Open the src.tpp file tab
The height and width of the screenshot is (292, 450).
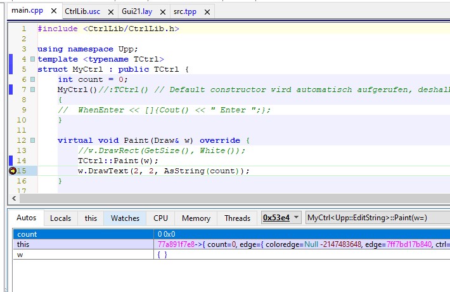coord(186,11)
